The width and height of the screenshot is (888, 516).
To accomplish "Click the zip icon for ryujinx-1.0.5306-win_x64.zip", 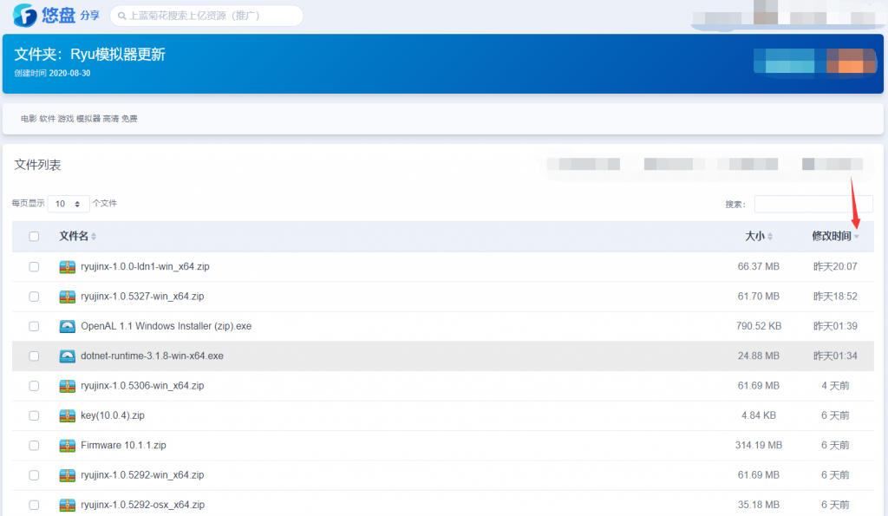I will click(68, 386).
